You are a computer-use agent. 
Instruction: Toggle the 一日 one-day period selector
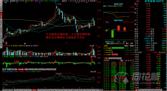106,58
